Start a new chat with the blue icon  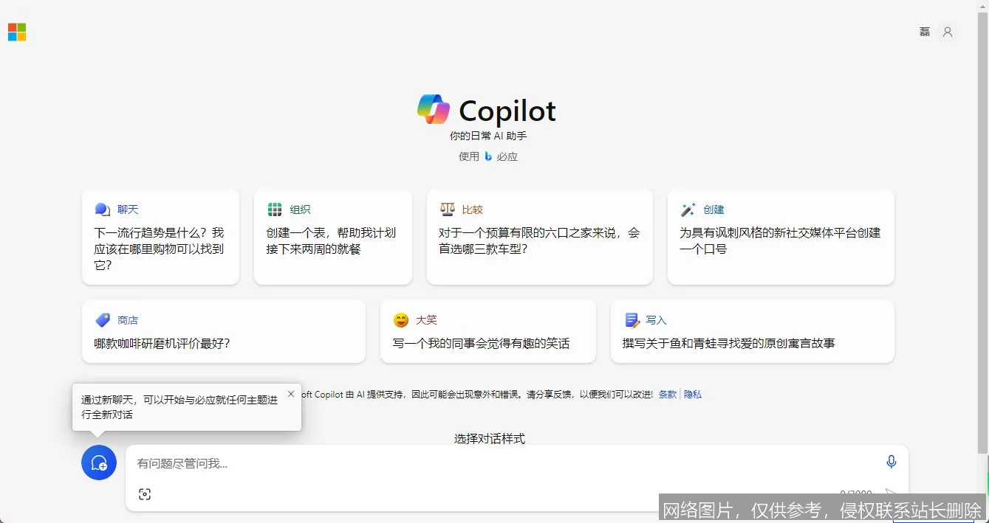(98, 463)
